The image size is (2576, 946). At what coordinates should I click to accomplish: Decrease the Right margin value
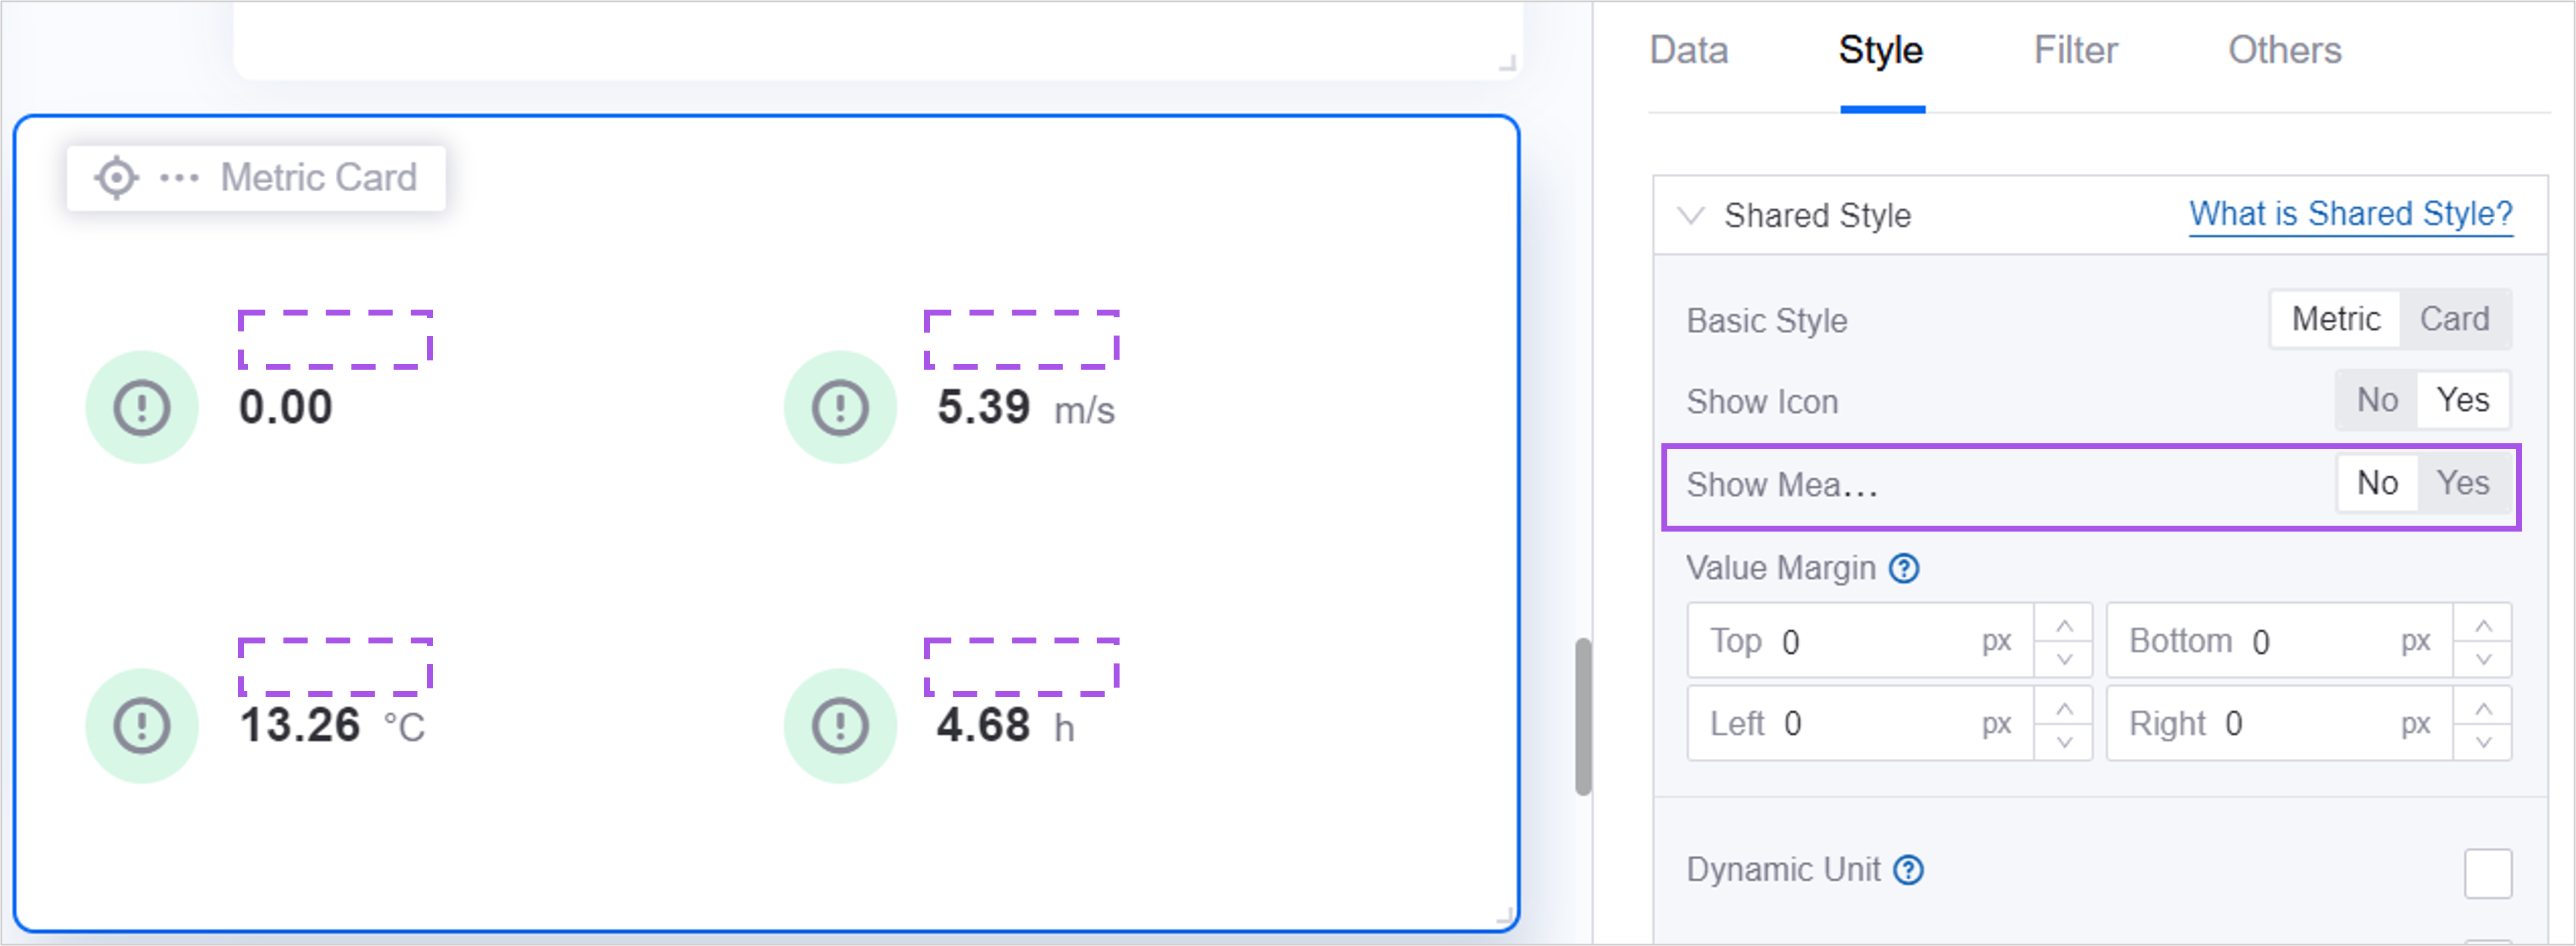tap(2482, 741)
